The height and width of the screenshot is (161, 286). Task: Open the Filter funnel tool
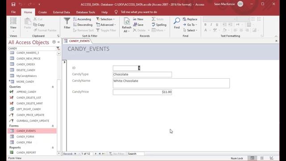[x=67, y=23]
